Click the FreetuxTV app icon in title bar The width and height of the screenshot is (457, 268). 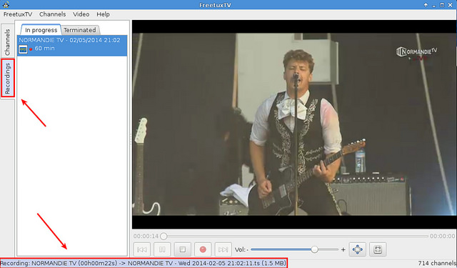coord(5,5)
